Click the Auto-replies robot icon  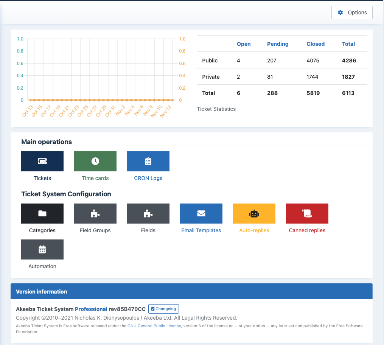coord(254,213)
